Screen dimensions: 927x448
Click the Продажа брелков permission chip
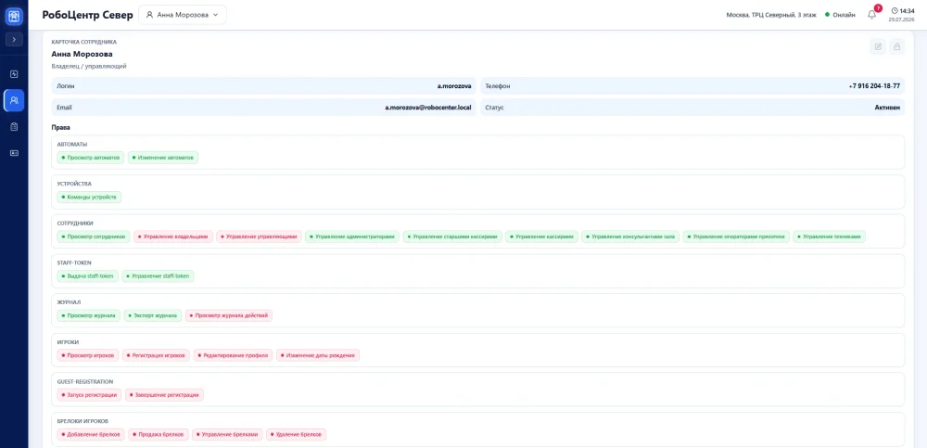point(159,434)
